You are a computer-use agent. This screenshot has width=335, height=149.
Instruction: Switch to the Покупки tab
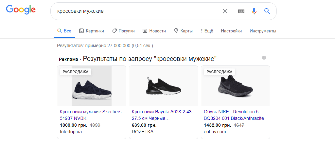(123, 31)
